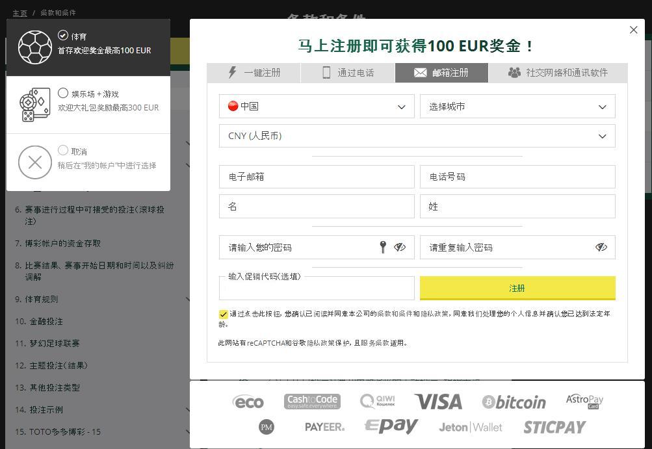Close the registration dialog with X

(x=633, y=30)
